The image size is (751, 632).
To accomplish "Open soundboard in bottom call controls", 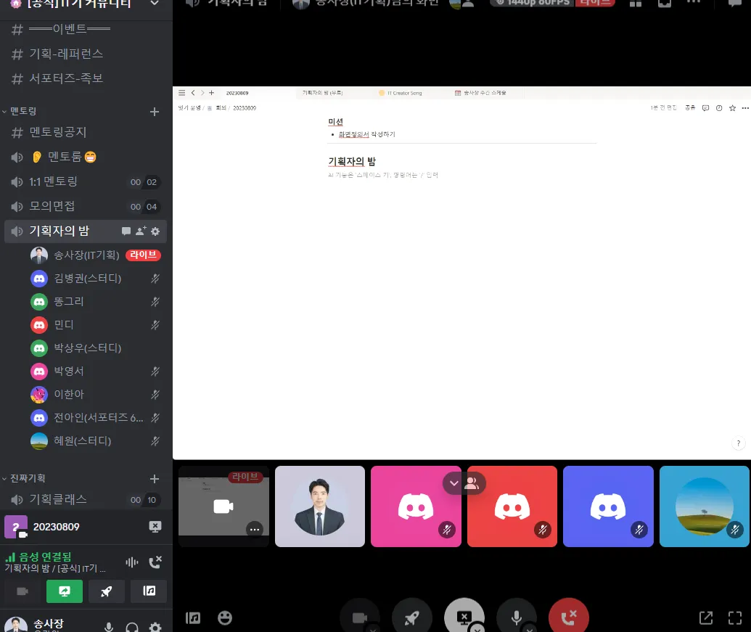I will [x=193, y=618].
